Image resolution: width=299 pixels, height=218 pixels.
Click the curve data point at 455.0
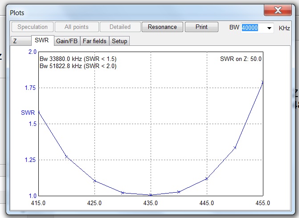(x=262, y=82)
